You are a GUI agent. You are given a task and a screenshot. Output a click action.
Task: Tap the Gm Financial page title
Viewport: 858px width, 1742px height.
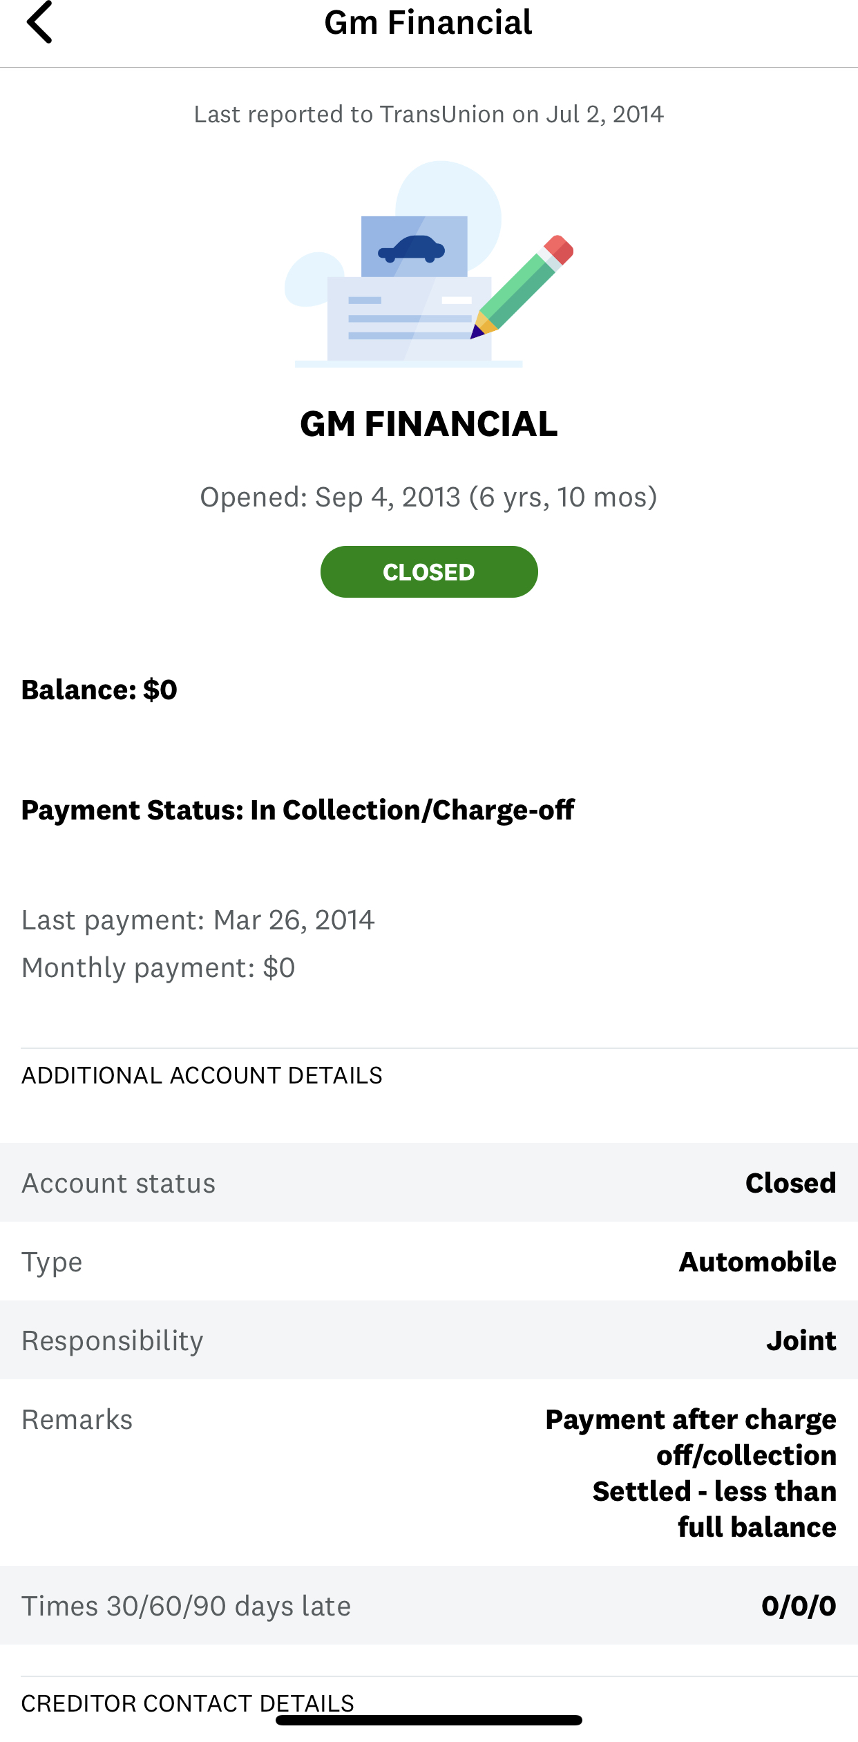pos(428,23)
